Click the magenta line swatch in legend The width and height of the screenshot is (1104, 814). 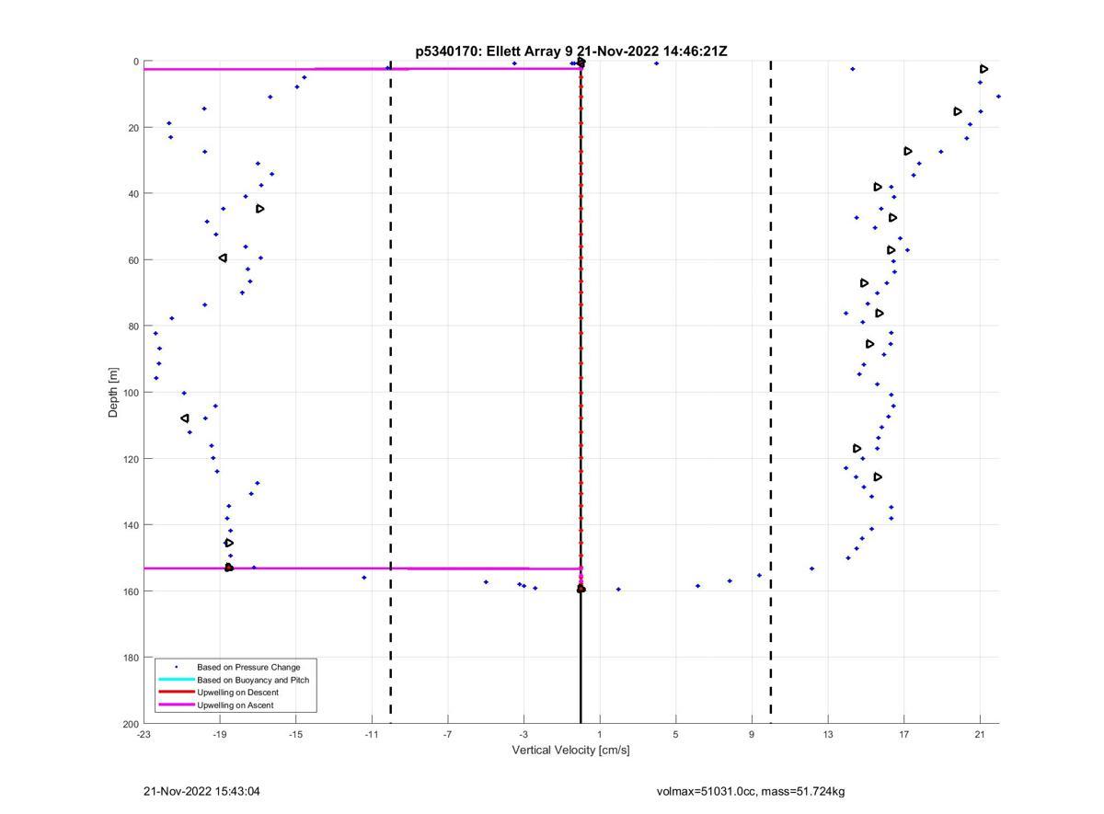[176, 705]
